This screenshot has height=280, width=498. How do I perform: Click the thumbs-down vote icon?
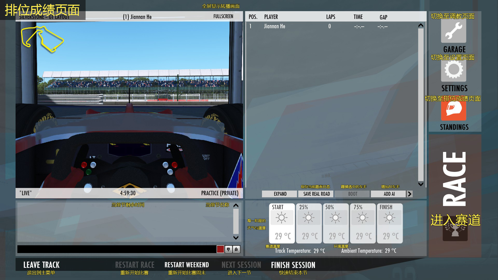[x=228, y=249]
